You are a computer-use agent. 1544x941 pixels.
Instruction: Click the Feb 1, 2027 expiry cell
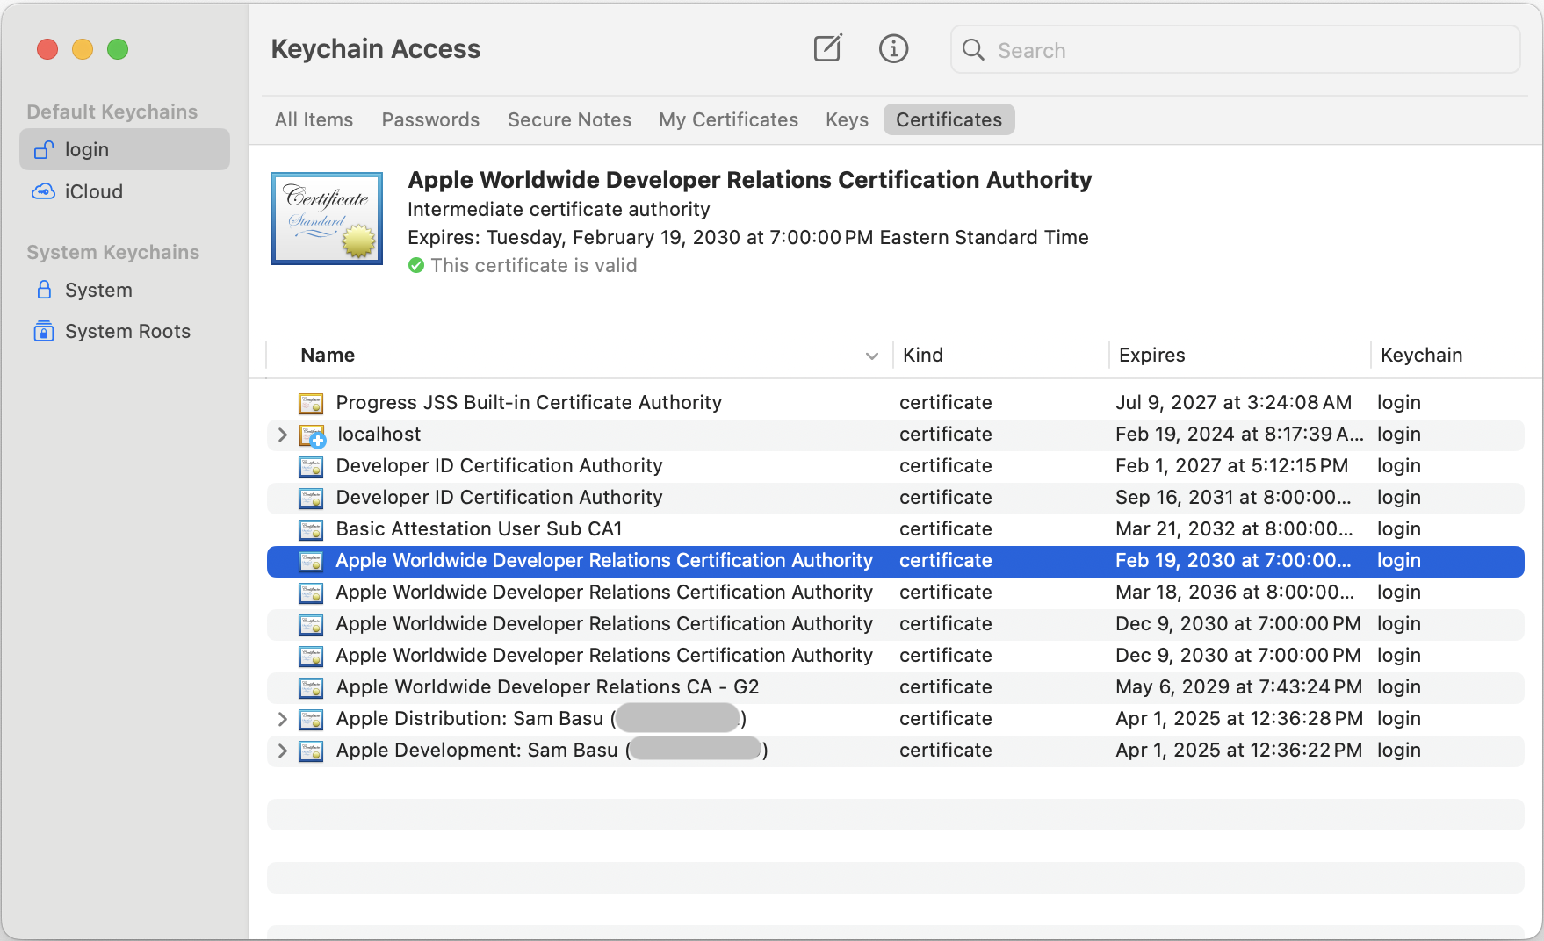point(1231,465)
